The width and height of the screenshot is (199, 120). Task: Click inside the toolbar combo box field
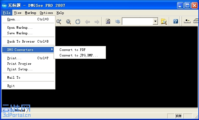(137, 21)
